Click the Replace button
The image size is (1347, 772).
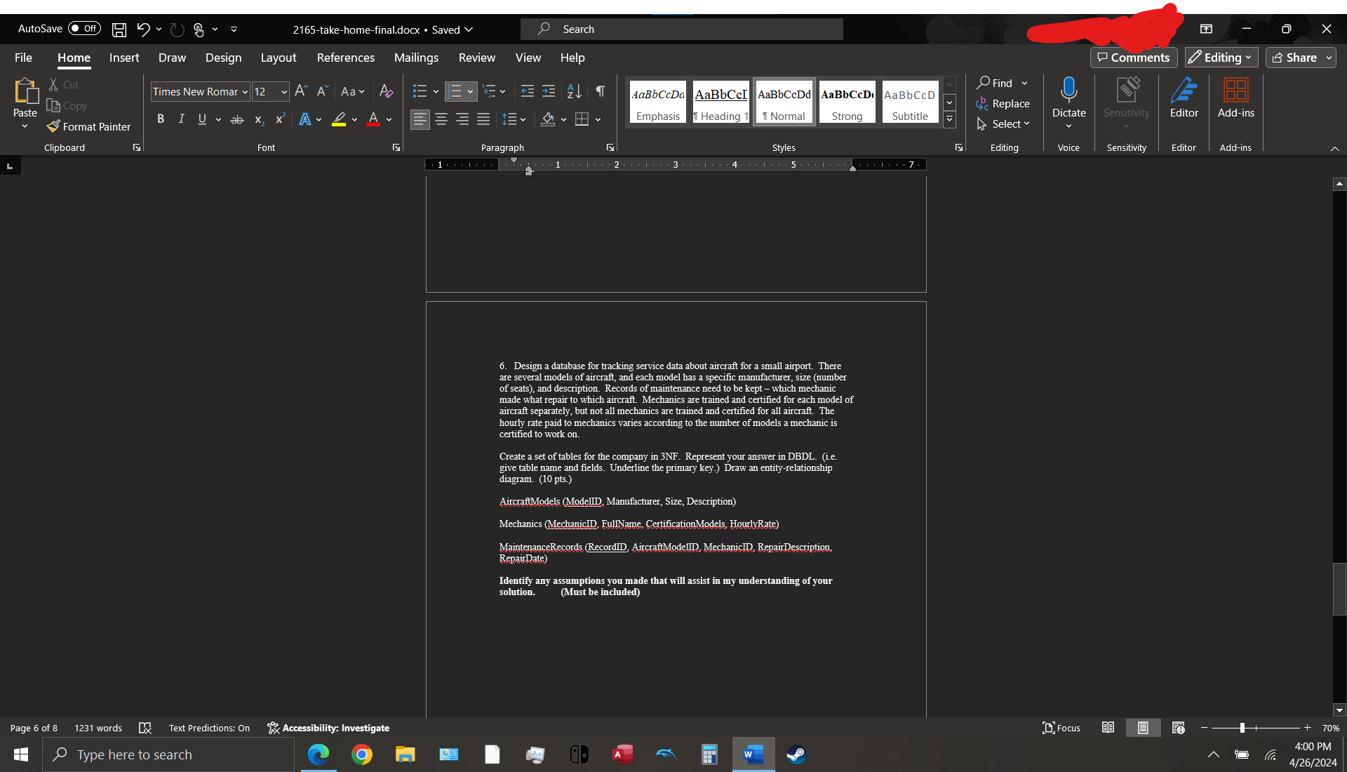pyautogui.click(x=1003, y=103)
